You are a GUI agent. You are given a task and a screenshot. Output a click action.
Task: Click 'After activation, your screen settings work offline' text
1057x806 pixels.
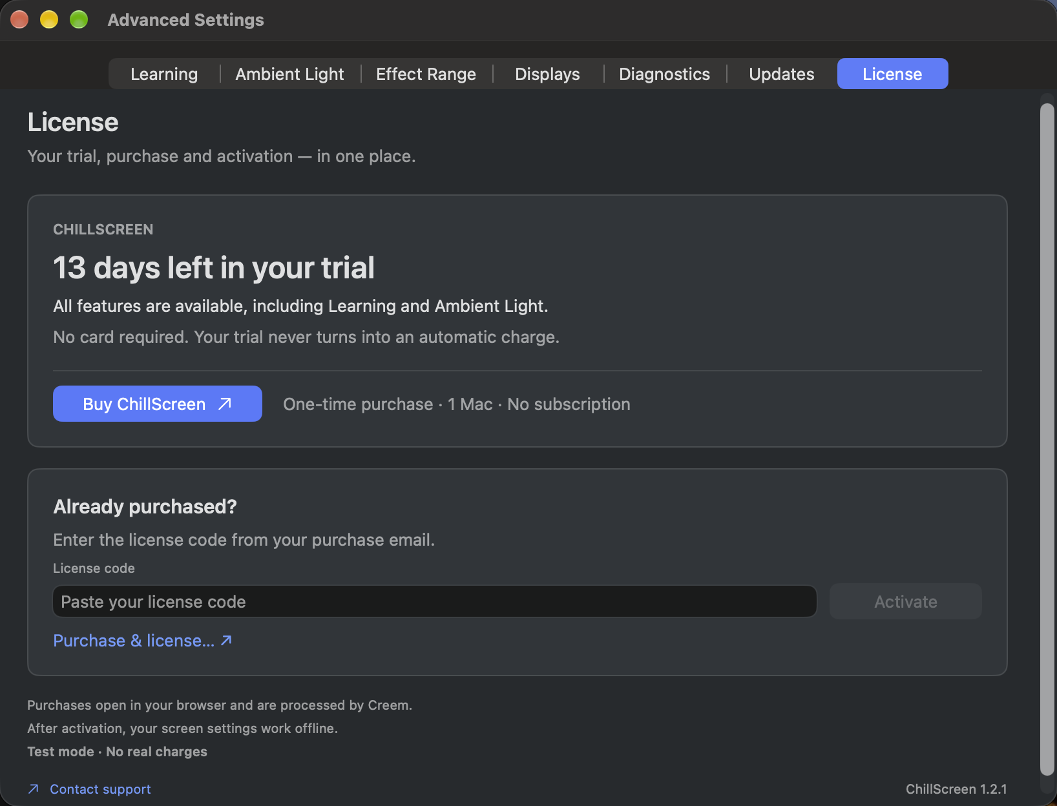182,728
